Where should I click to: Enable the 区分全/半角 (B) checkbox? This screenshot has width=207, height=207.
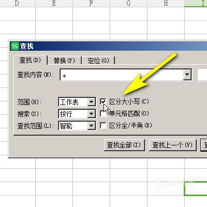103,125
